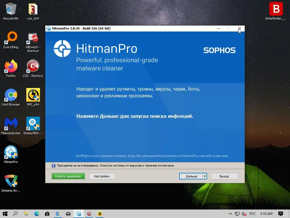Click the green Купить лицензию button
Viewport: 290px width, 218px height.
pyautogui.click(x=68, y=176)
